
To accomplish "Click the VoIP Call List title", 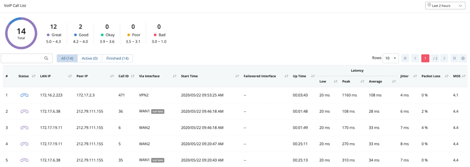I will click(x=15, y=6).
